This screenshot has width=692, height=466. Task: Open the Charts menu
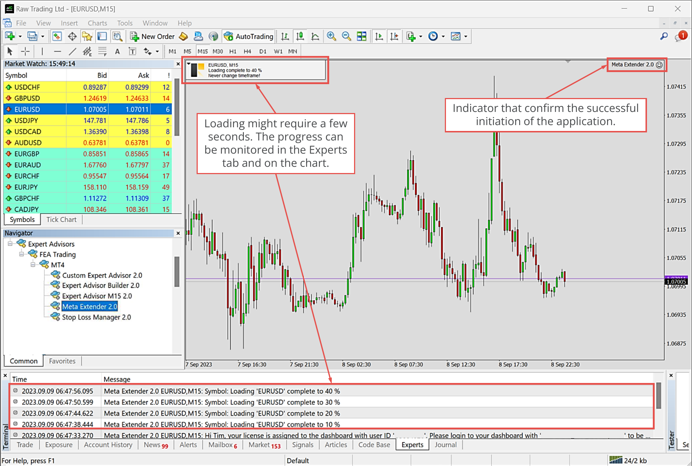97,23
